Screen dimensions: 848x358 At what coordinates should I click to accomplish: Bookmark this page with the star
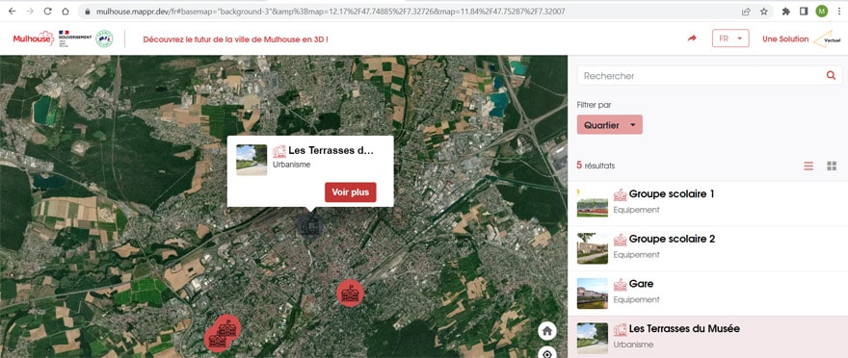click(763, 12)
